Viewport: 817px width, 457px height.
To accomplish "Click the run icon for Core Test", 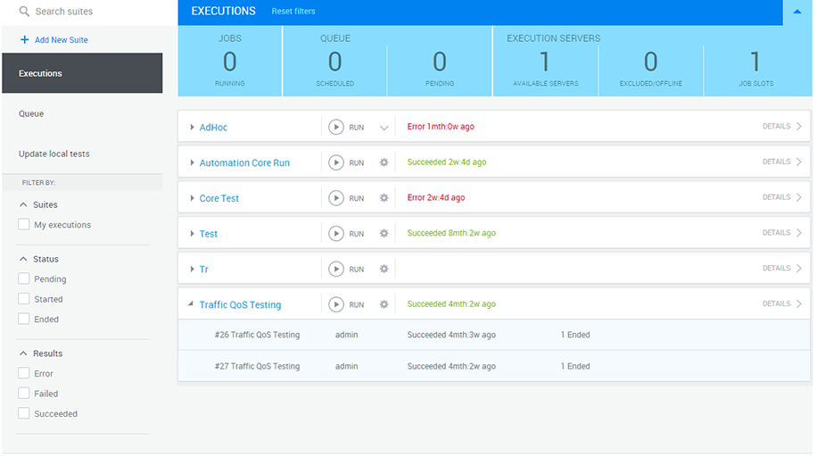I will click(336, 198).
